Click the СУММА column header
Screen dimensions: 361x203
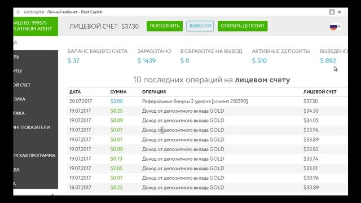pos(118,92)
